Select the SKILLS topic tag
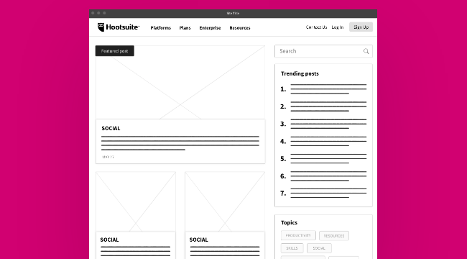 [x=292, y=248]
